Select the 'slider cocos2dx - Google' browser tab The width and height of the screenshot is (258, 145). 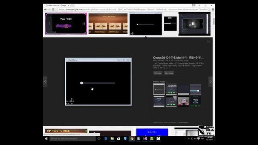[57, 5]
